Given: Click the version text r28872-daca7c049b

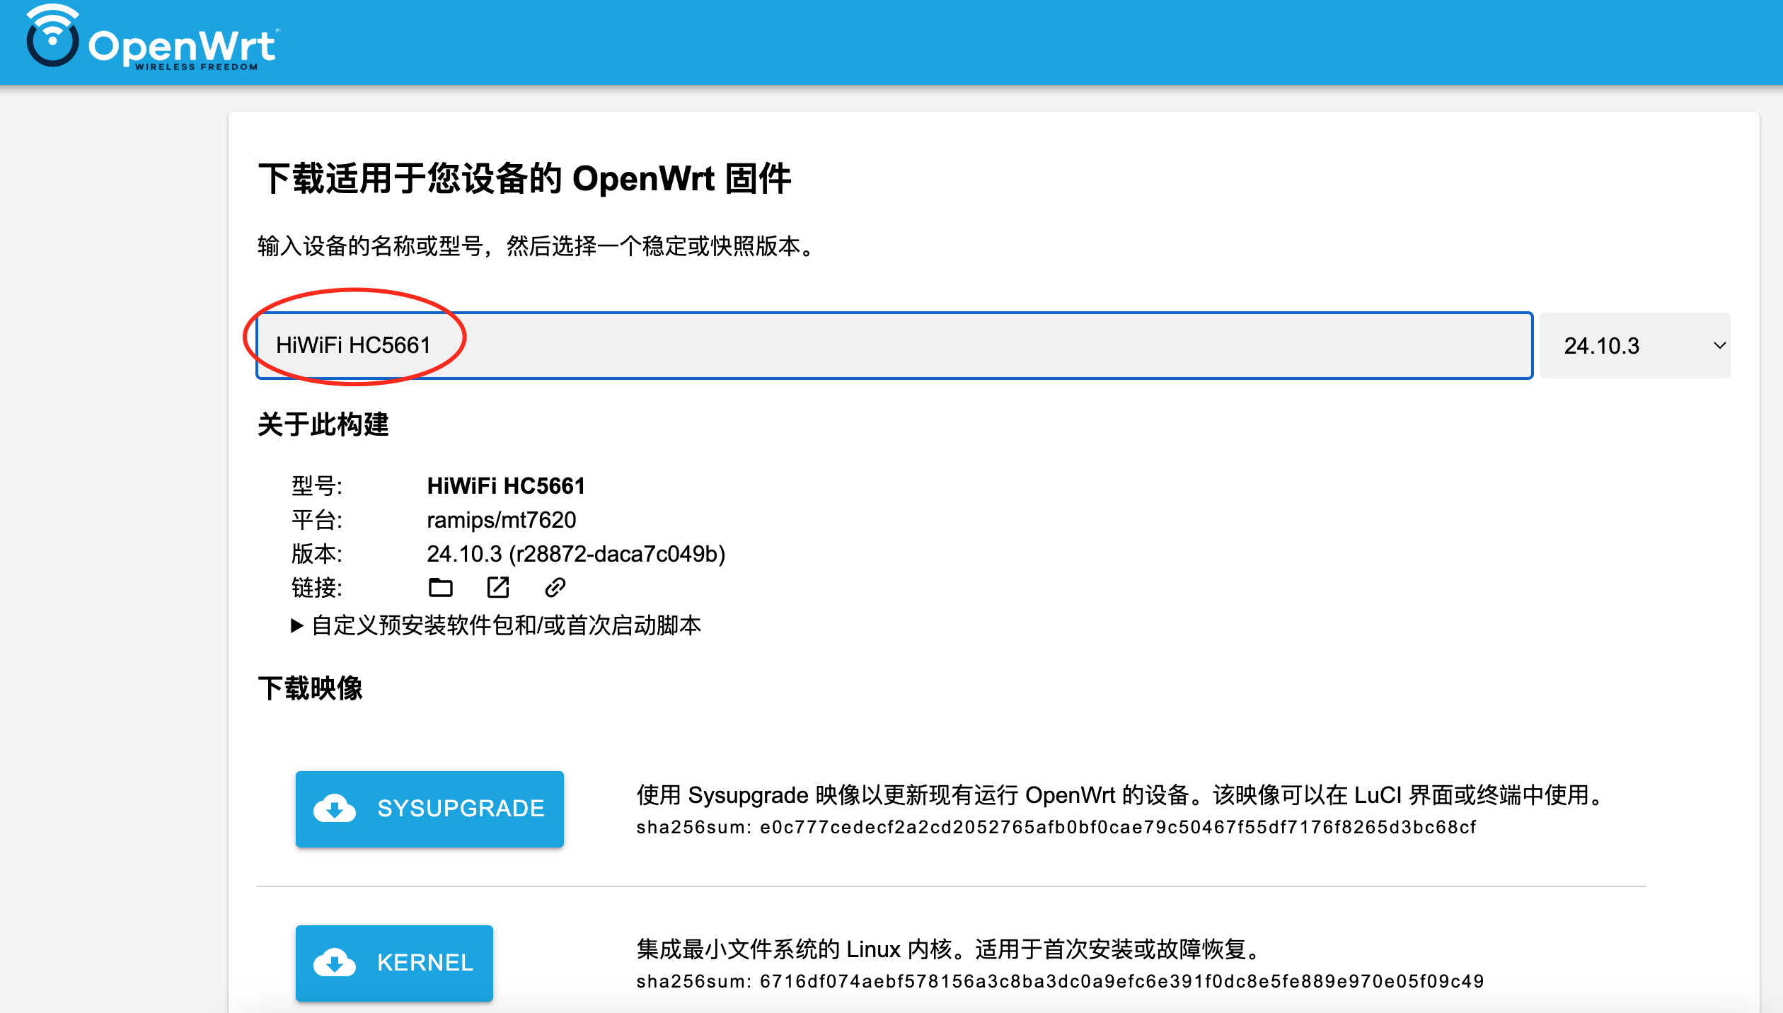Looking at the screenshot, I should 616,554.
